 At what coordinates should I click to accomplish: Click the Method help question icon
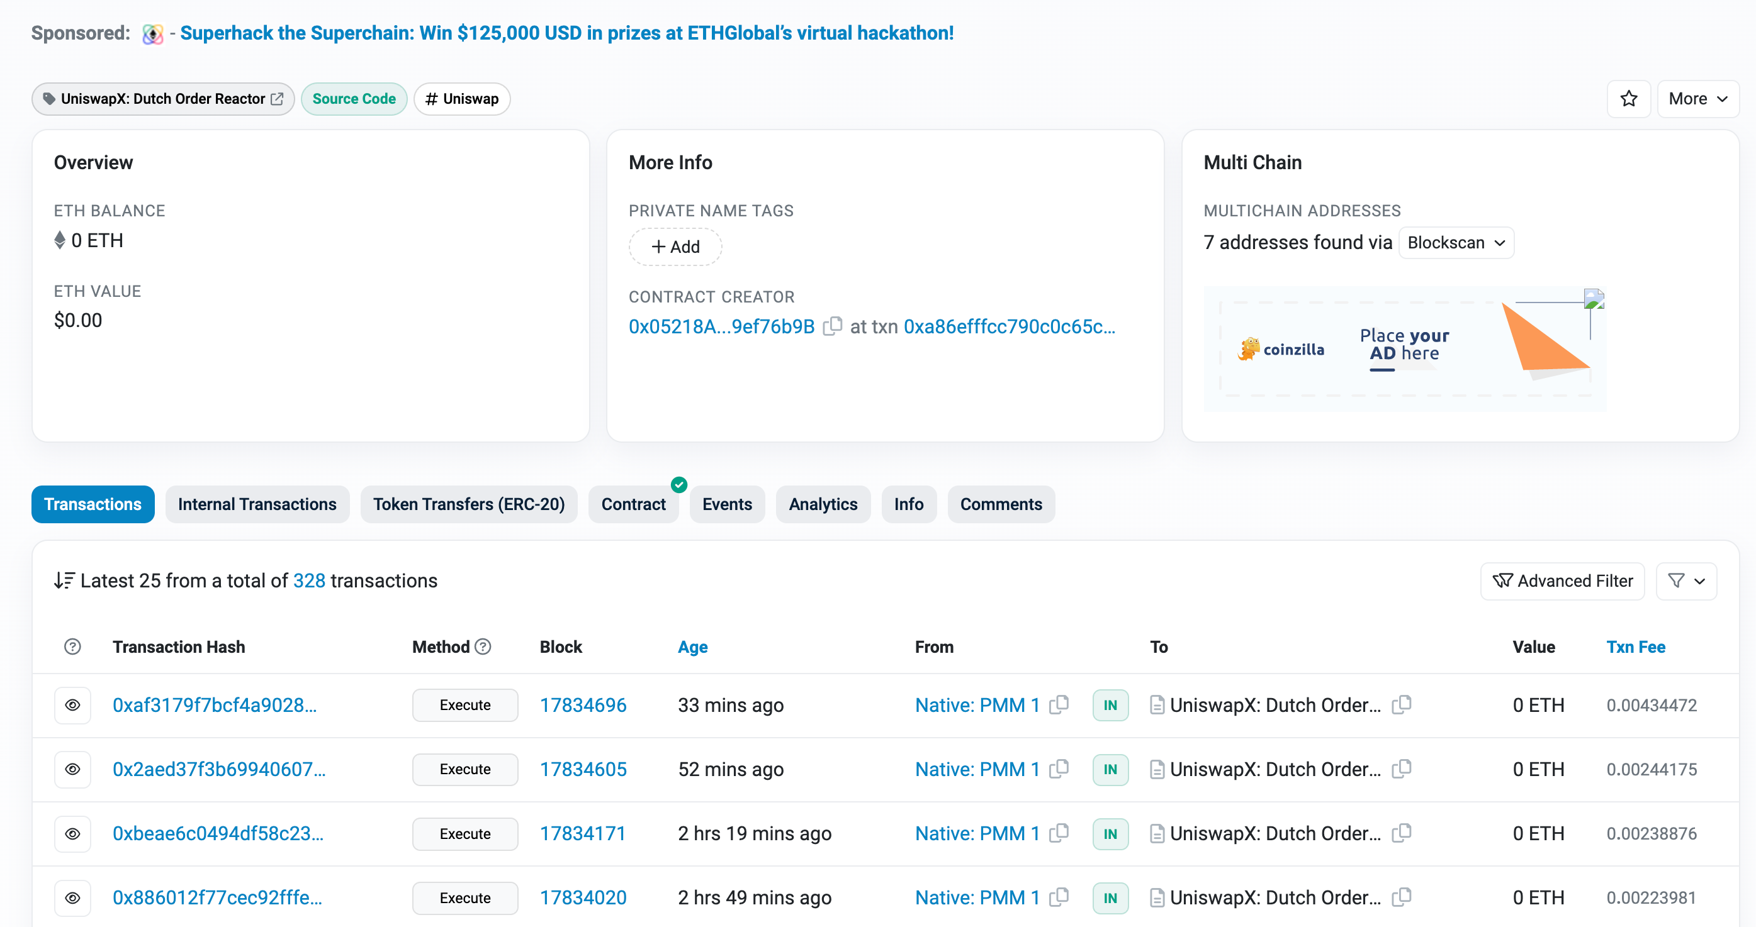[x=483, y=647]
